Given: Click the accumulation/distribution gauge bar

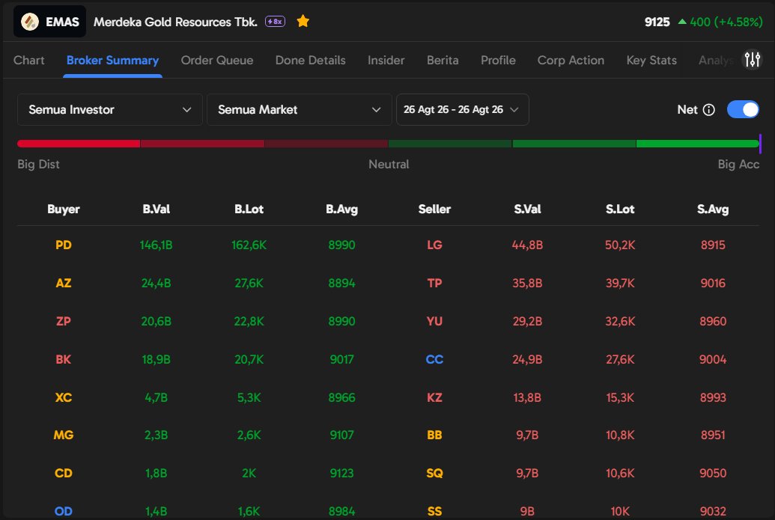Looking at the screenshot, I should [389, 144].
